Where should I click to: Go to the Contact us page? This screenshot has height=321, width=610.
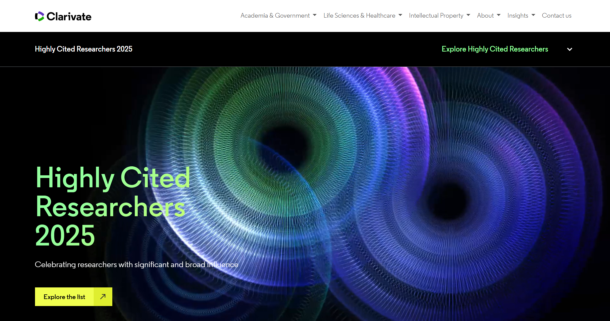point(556,16)
